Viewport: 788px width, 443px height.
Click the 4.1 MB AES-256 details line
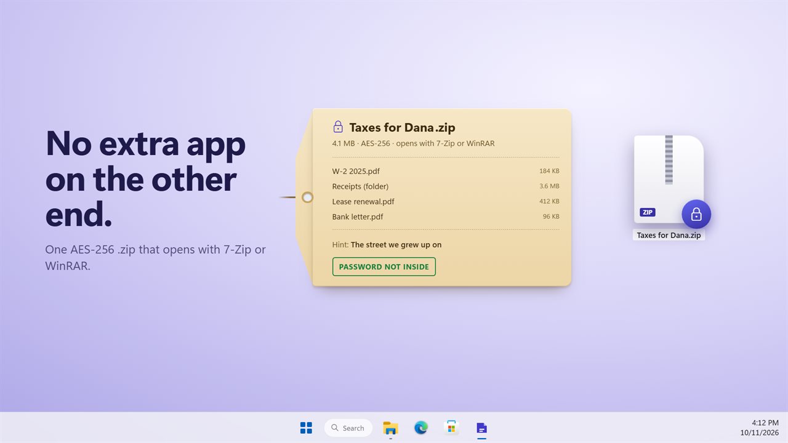(x=413, y=143)
